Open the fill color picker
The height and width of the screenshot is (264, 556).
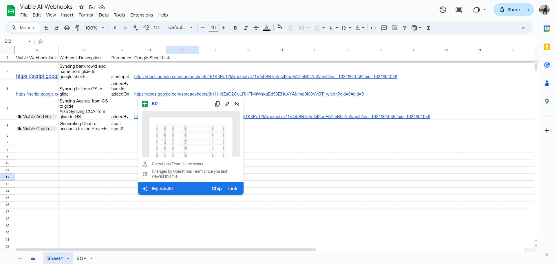point(280,28)
